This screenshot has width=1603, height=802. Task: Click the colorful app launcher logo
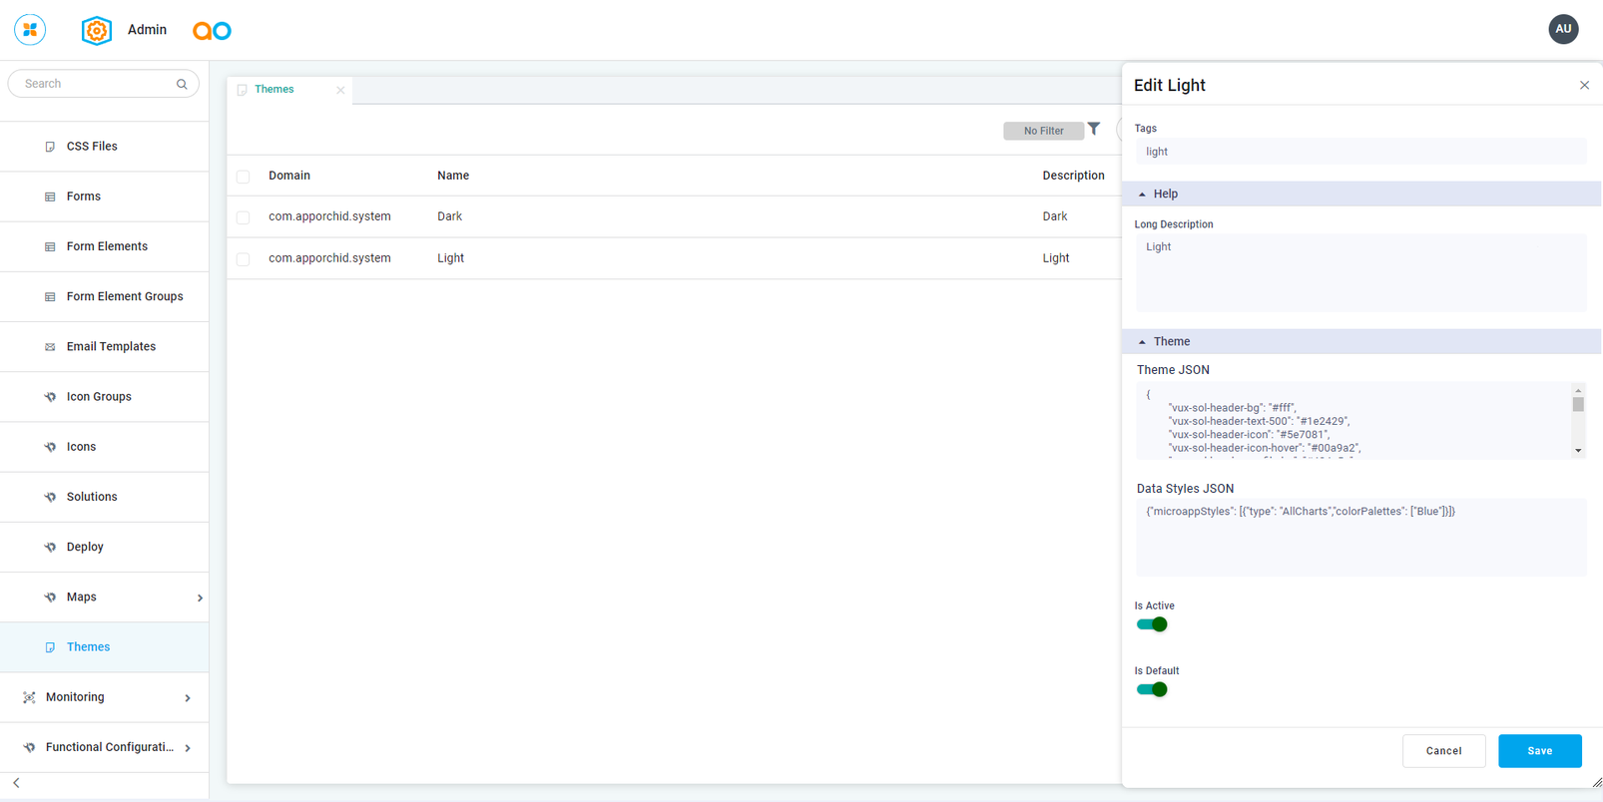click(x=30, y=30)
